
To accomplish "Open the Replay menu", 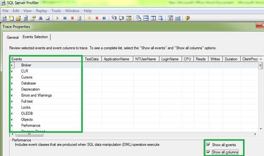I will point(42,11).
